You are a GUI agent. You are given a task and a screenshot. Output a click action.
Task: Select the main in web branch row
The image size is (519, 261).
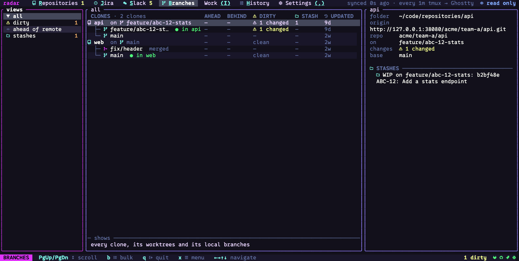pyautogui.click(x=224, y=55)
